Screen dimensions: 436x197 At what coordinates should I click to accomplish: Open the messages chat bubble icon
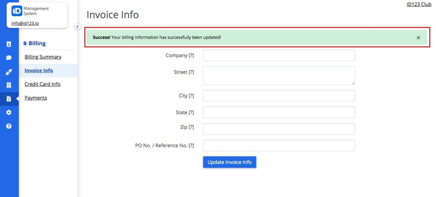coord(9,58)
